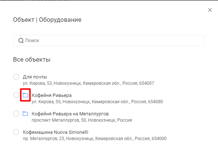The height and width of the screenshot is (160, 218).
Task: Click the address ул. Кирова, 55 line
Action: click(x=97, y=102)
